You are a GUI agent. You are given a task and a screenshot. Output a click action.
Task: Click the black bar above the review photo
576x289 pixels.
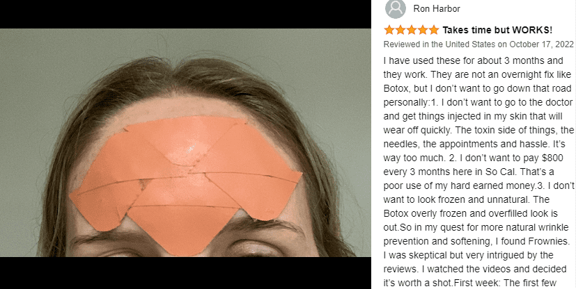185,15
